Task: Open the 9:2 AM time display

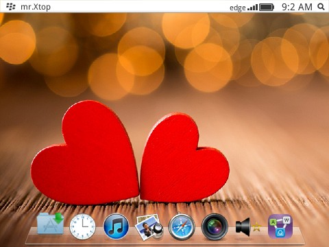Action: click(x=297, y=7)
